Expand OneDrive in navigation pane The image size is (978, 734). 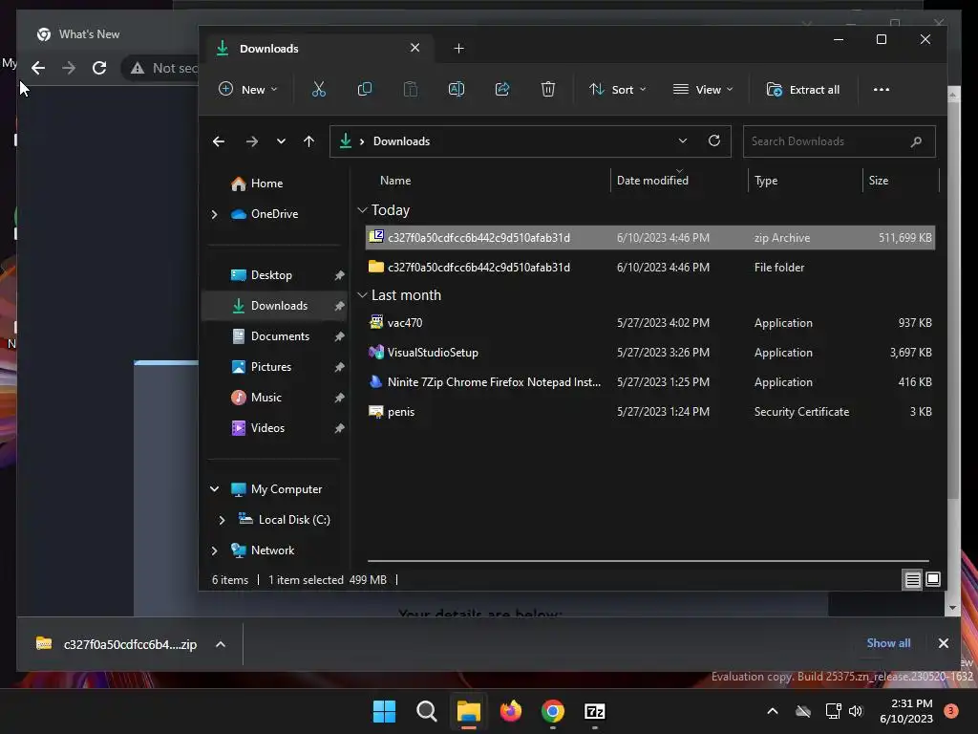point(215,214)
